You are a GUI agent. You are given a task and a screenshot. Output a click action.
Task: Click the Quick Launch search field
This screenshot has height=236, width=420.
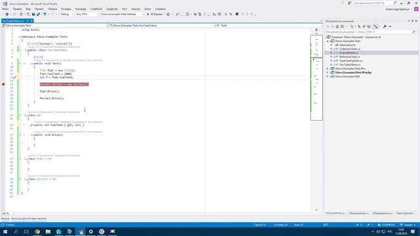375,3
